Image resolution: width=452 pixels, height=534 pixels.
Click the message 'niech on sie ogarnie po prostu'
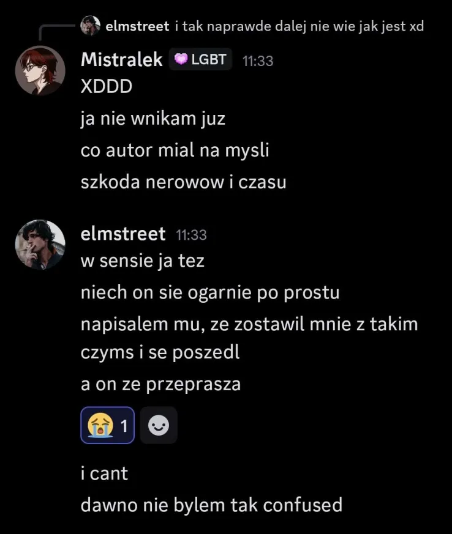[x=210, y=292]
